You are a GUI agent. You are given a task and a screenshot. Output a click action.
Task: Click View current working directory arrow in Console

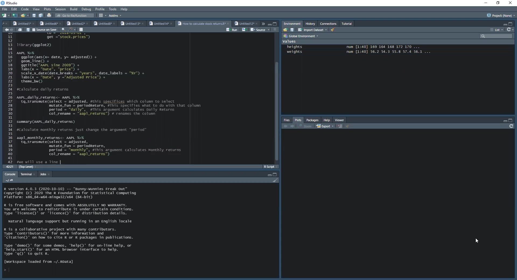tap(11, 180)
